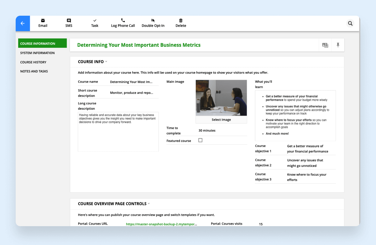This screenshot has width=376, height=245.
Task: Click the course main image thumbnail
Action: [221, 98]
